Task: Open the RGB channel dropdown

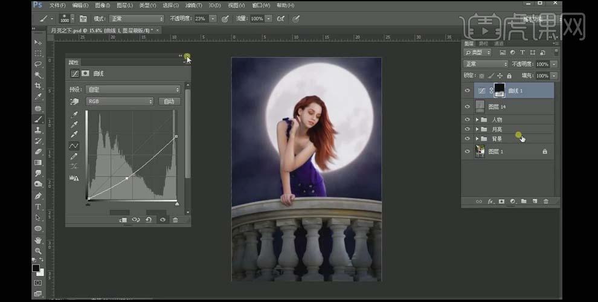Action: click(120, 101)
